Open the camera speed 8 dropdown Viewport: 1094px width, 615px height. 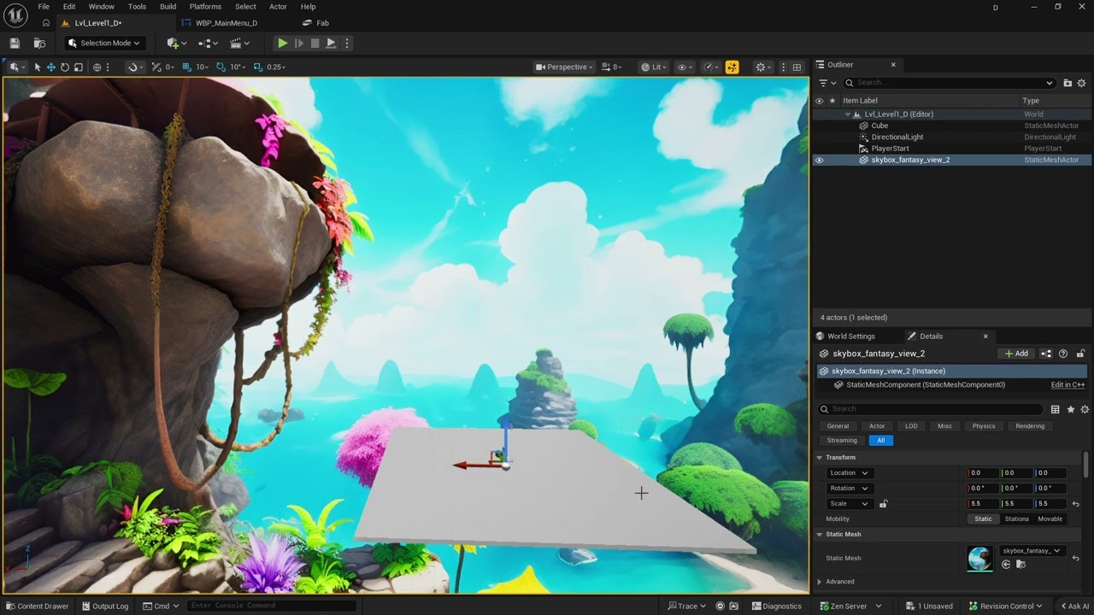[612, 67]
